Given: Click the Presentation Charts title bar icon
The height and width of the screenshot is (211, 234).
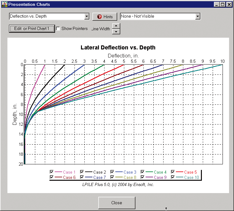Looking at the screenshot, I should coord(4,4).
